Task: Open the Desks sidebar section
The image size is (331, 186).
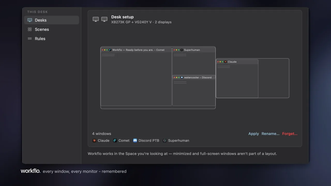Action: [x=51, y=20]
